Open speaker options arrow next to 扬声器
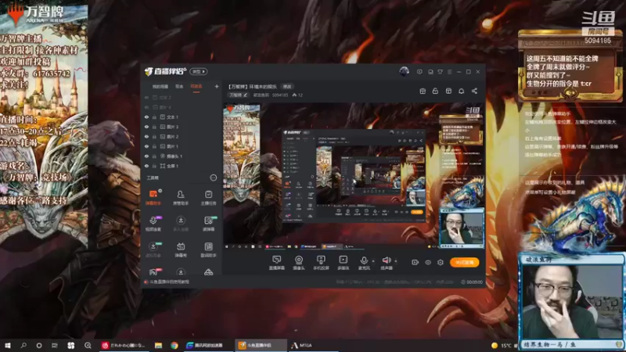The image size is (626, 352). 396,261
